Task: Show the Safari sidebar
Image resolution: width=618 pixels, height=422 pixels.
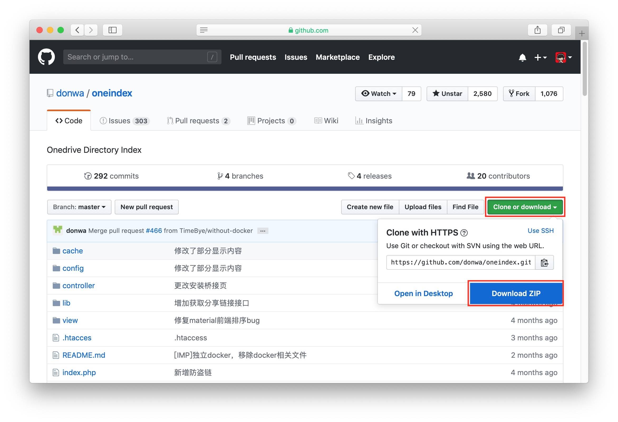Action: point(113,30)
